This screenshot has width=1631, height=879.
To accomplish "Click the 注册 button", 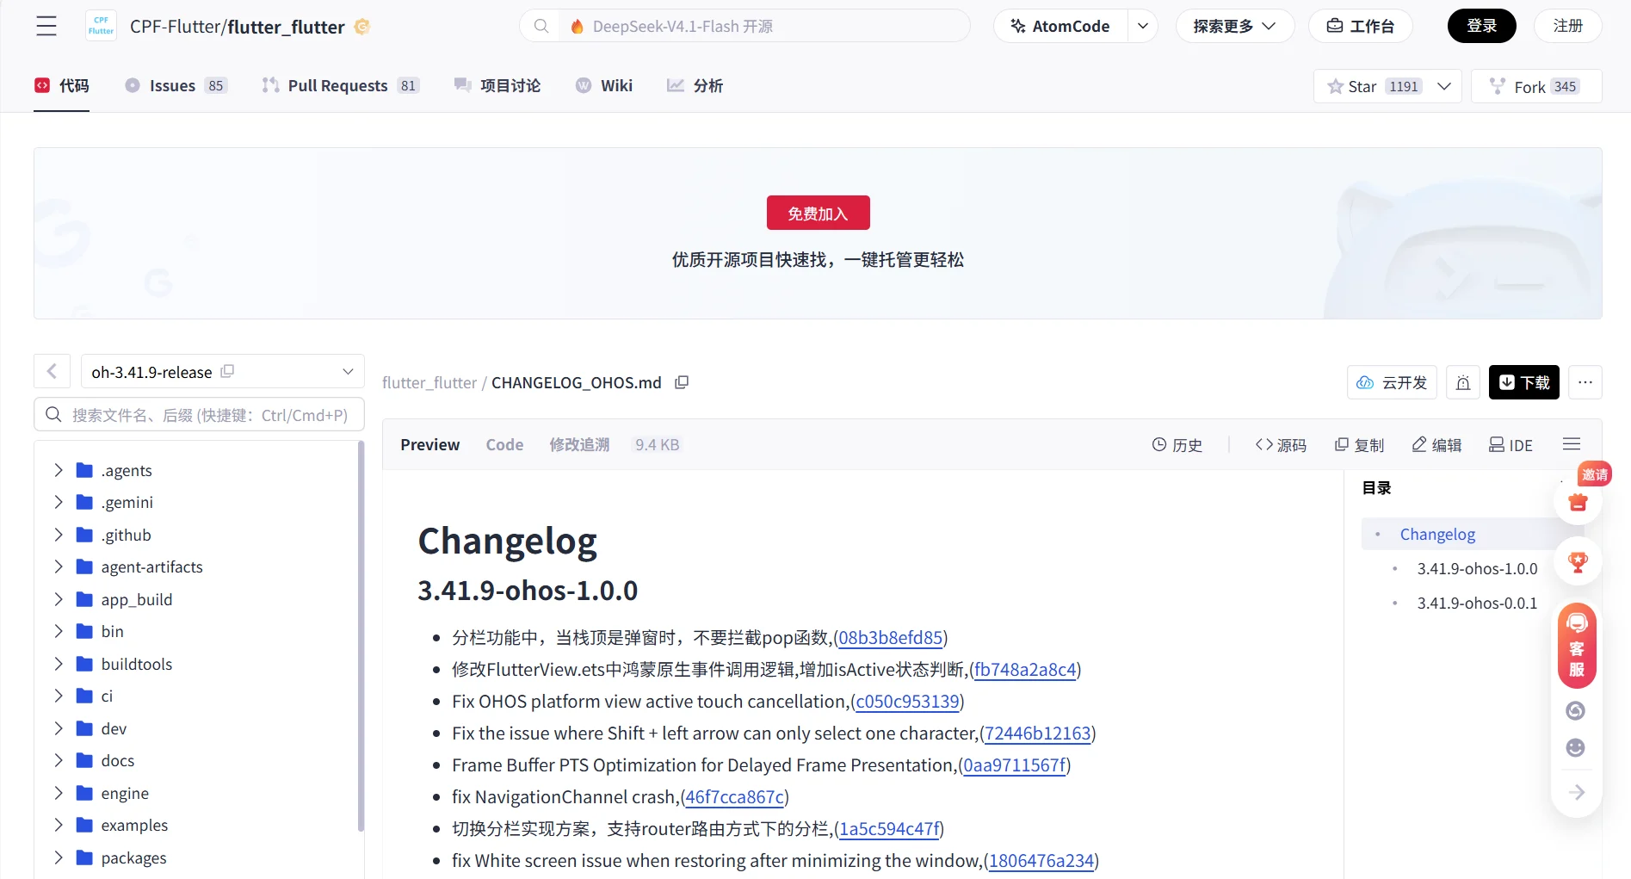I will click(x=1567, y=26).
